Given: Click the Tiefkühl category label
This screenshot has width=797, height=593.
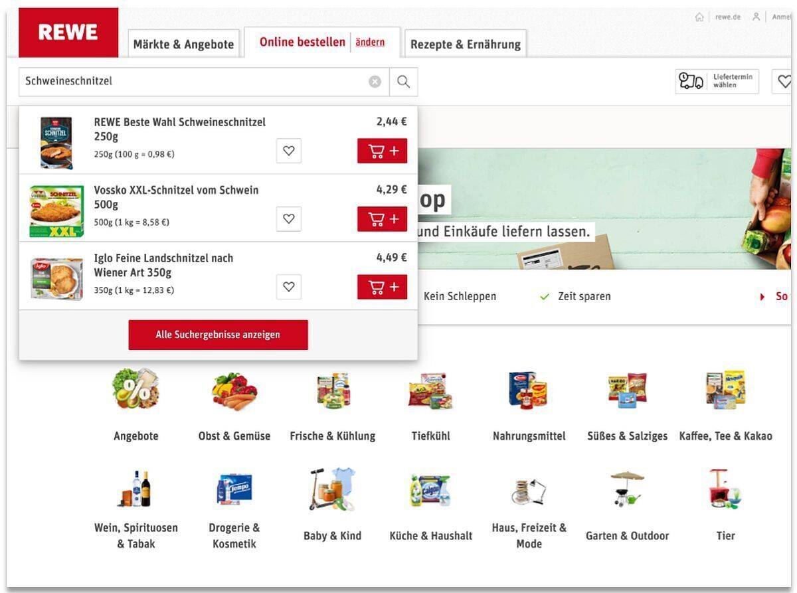Looking at the screenshot, I should point(430,436).
